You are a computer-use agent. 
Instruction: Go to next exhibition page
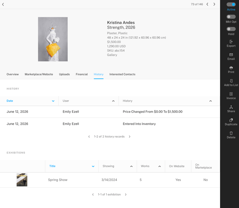126,194
